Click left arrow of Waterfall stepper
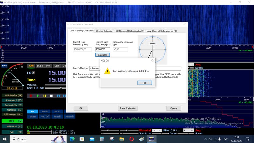The height and width of the screenshot is (143, 254). (155, 130)
